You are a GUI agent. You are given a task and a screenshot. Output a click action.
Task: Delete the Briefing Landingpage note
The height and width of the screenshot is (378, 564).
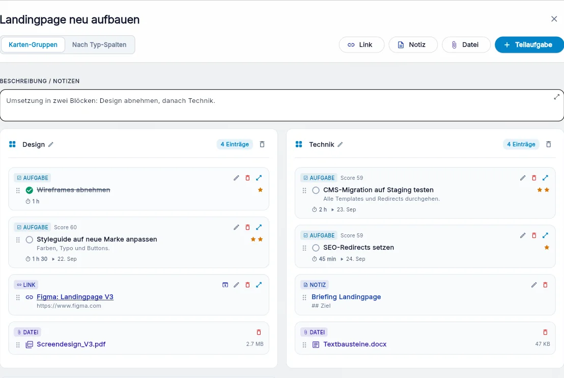click(545, 285)
